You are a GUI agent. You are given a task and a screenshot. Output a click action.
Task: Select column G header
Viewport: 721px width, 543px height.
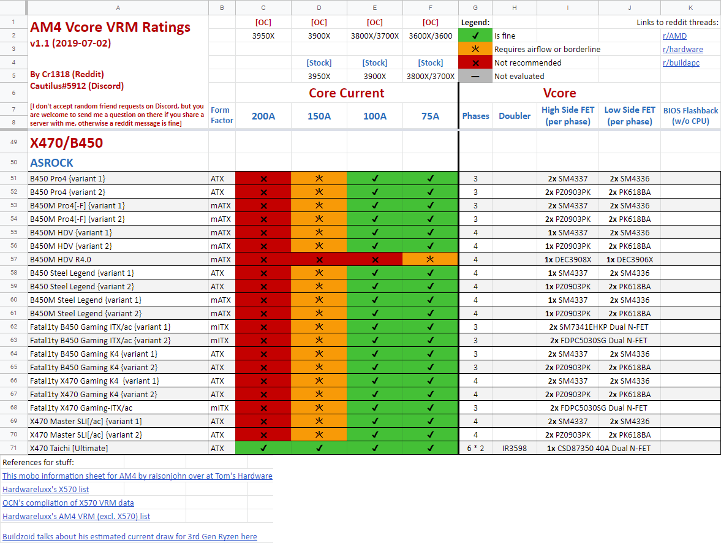tap(475, 7)
